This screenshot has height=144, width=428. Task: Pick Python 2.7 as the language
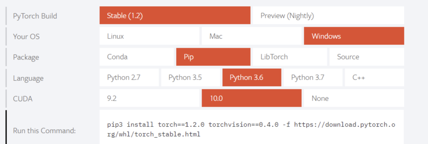(129, 78)
